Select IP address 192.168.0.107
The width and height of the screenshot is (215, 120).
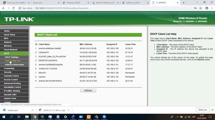[x=113, y=69]
